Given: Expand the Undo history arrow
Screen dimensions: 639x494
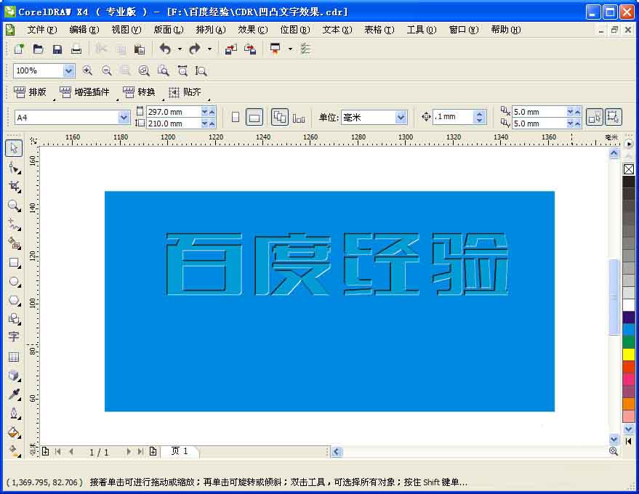Looking at the screenshot, I should pyautogui.click(x=180, y=49).
